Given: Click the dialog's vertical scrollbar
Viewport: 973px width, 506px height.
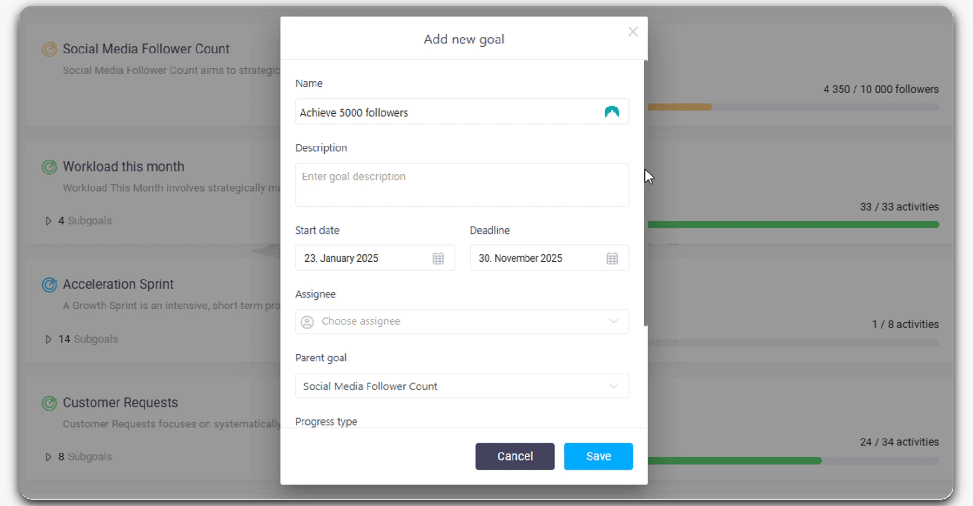Looking at the screenshot, I should tap(645, 193).
